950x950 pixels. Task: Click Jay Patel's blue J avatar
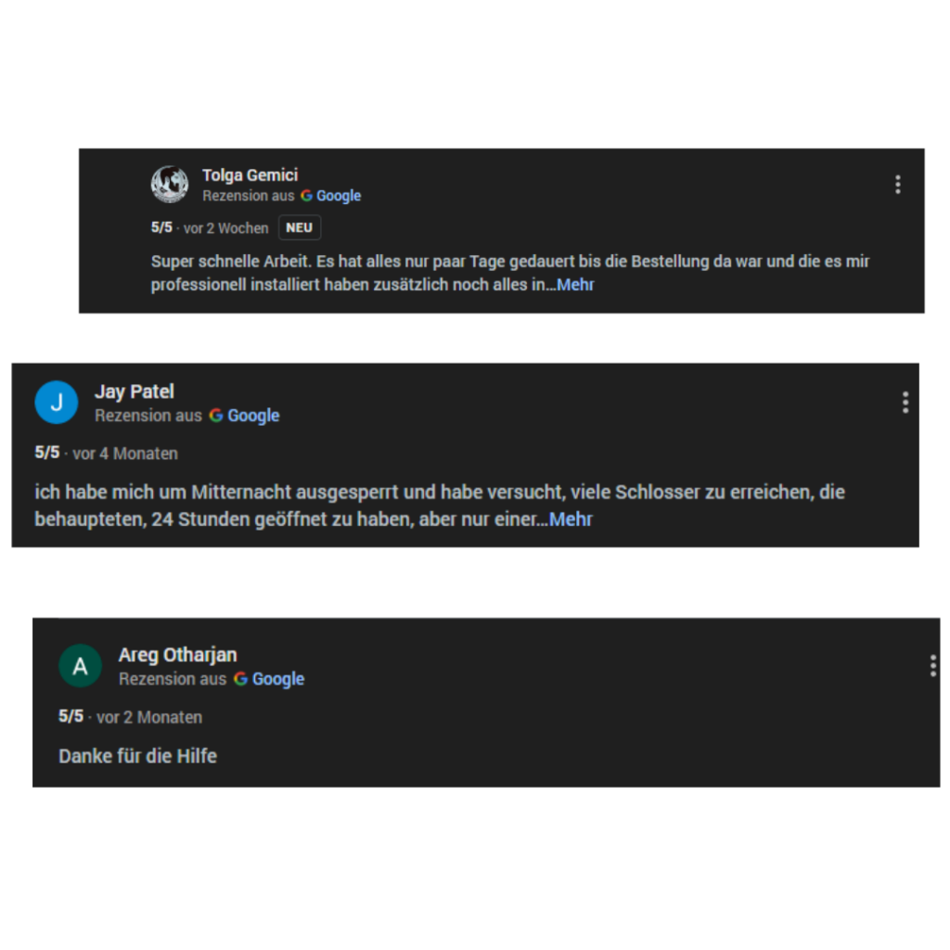coord(57,403)
